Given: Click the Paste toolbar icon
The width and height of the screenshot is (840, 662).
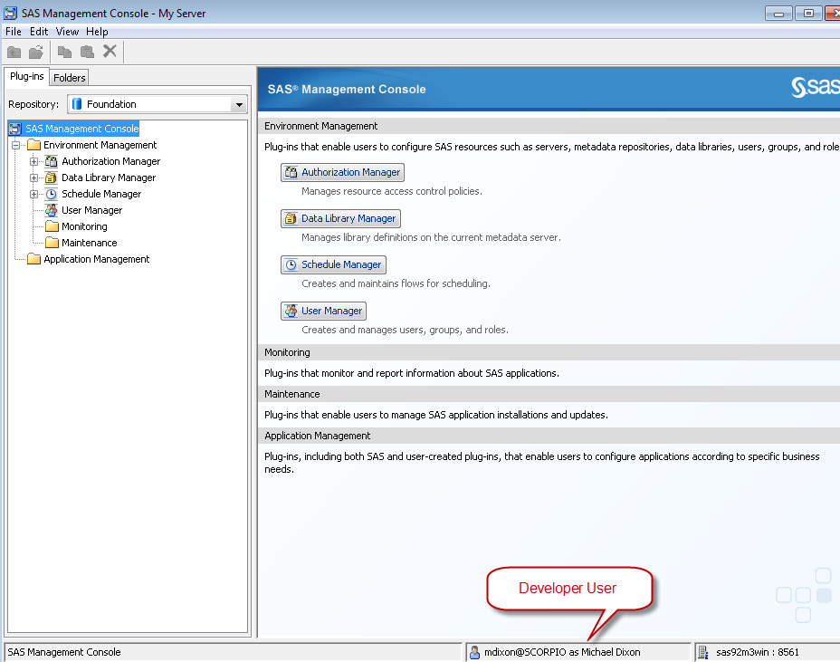Looking at the screenshot, I should pyautogui.click(x=87, y=52).
